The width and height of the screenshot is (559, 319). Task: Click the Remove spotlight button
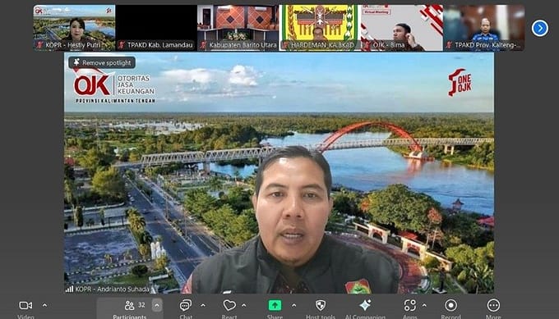[x=102, y=62]
